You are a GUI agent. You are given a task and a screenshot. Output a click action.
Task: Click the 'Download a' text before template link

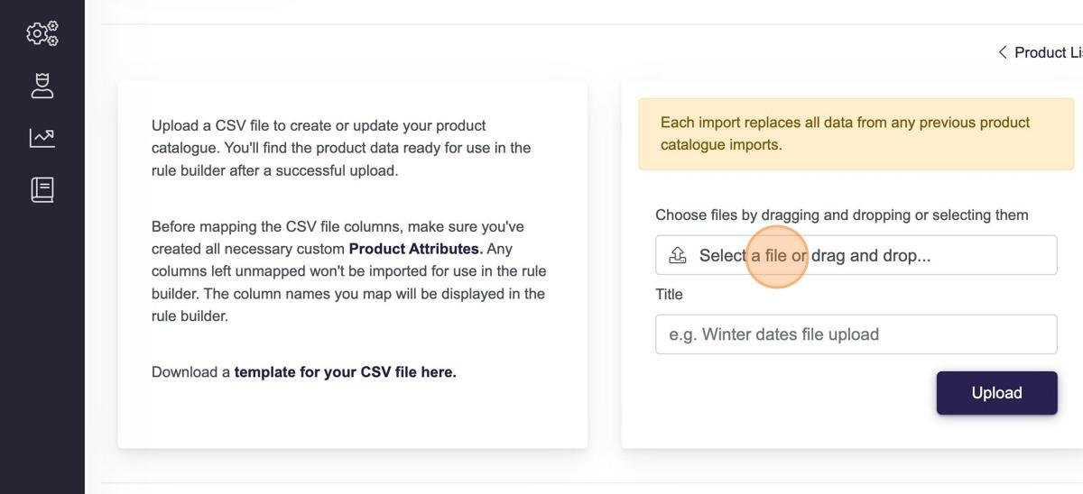pyautogui.click(x=190, y=372)
